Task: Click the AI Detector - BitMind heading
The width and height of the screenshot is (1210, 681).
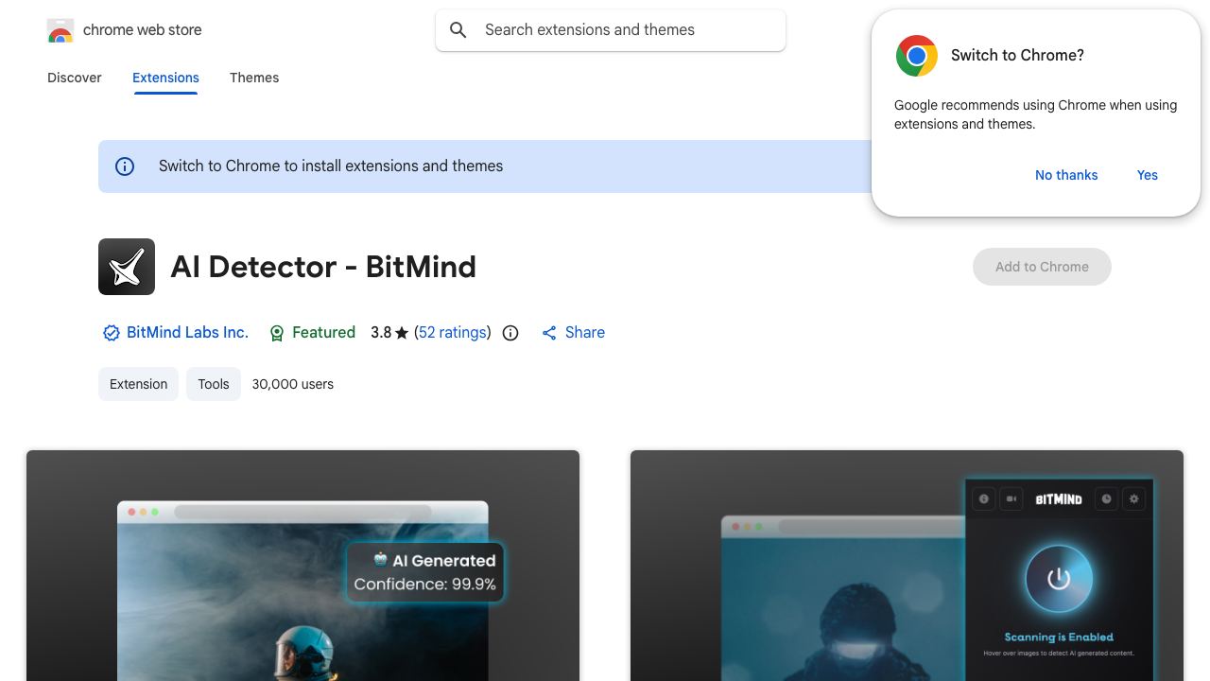Action: pos(323,267)
